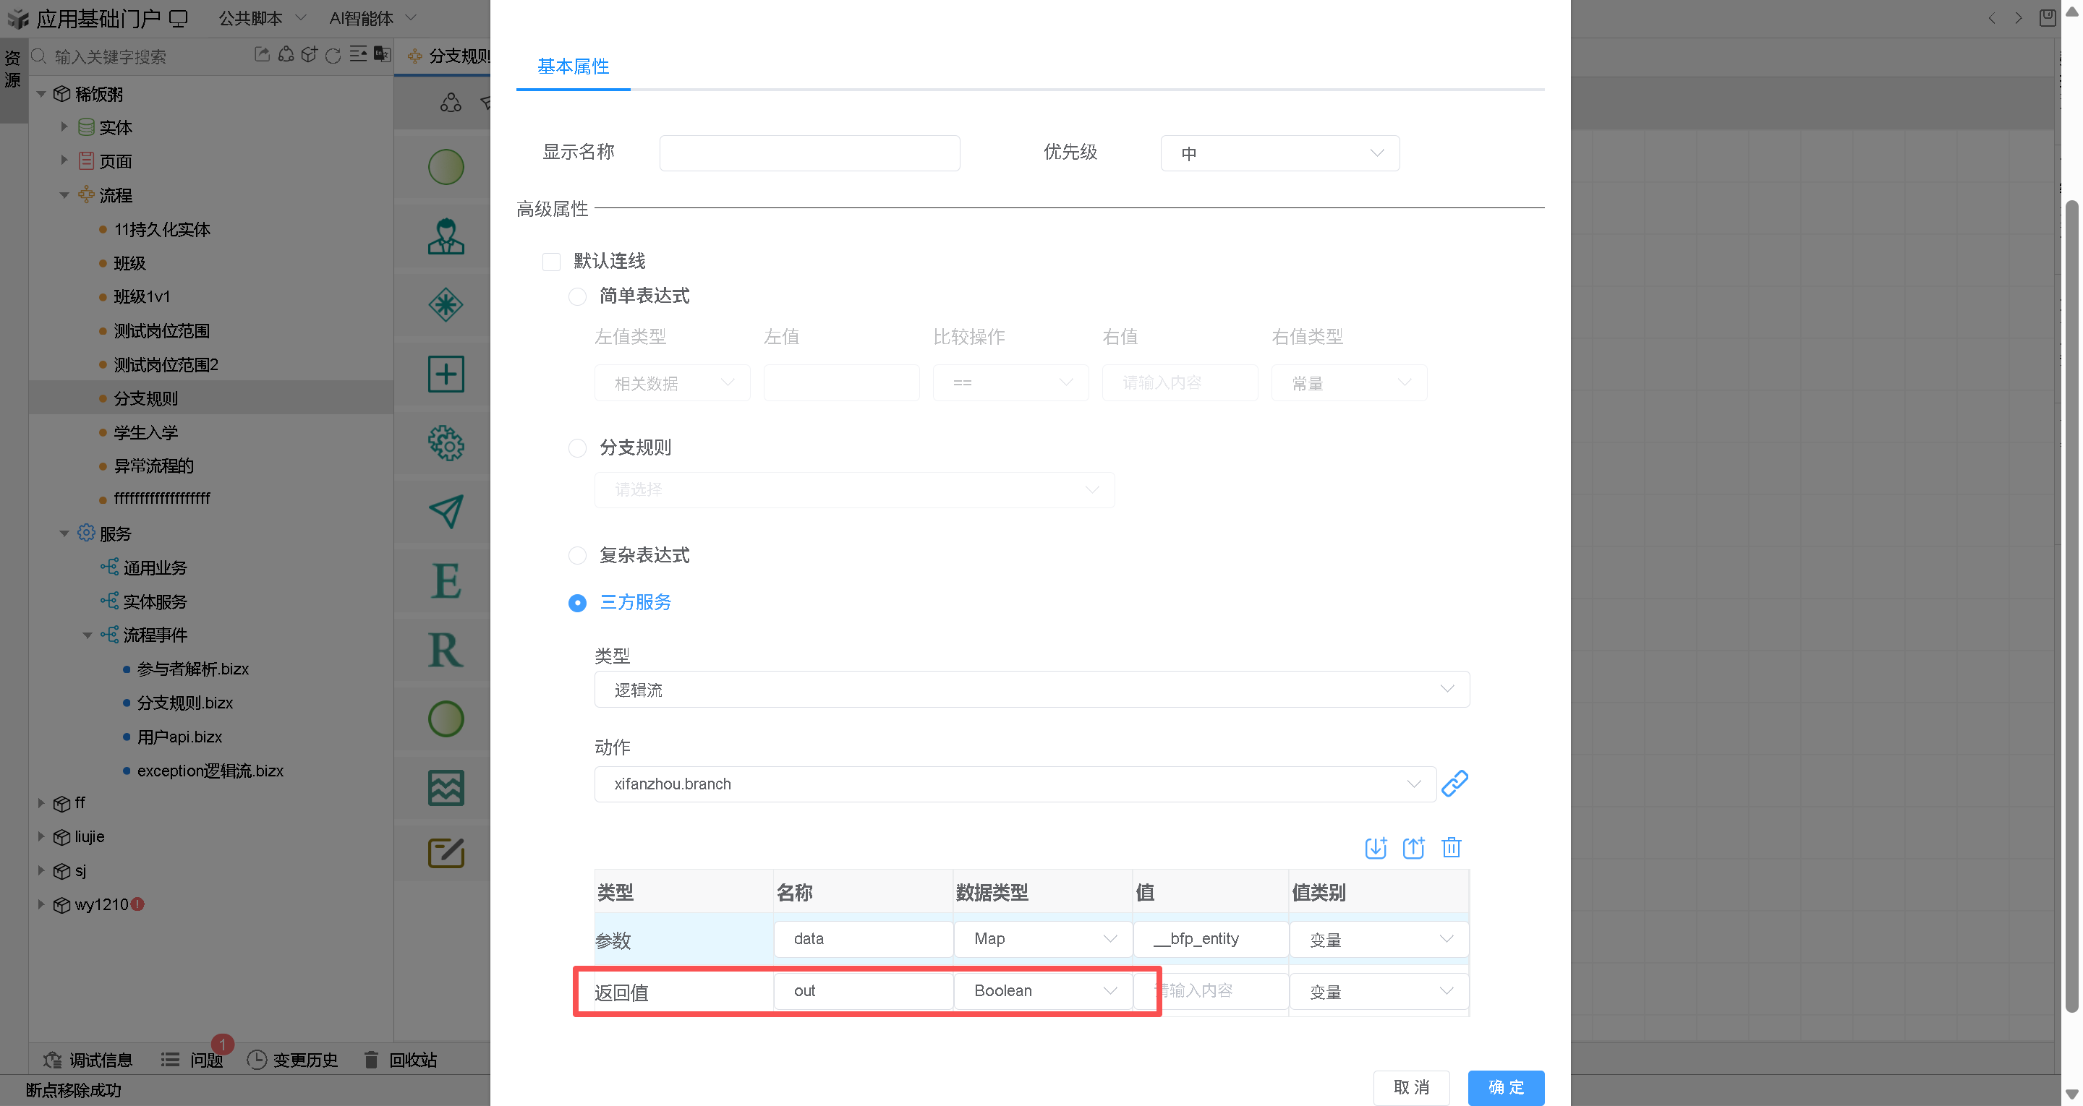This screenshot has height=1106, width=2083.
Task: Check the 默认连线 checkbox
Action: click(551, 262)
